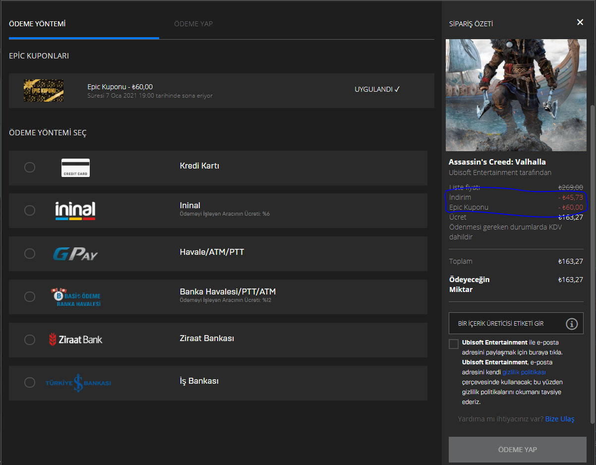This screenshot has height=465, width=596.
Task: Click the Ininal processing fee %6 note
Action: pyautogui.click(x=225, y=214)
